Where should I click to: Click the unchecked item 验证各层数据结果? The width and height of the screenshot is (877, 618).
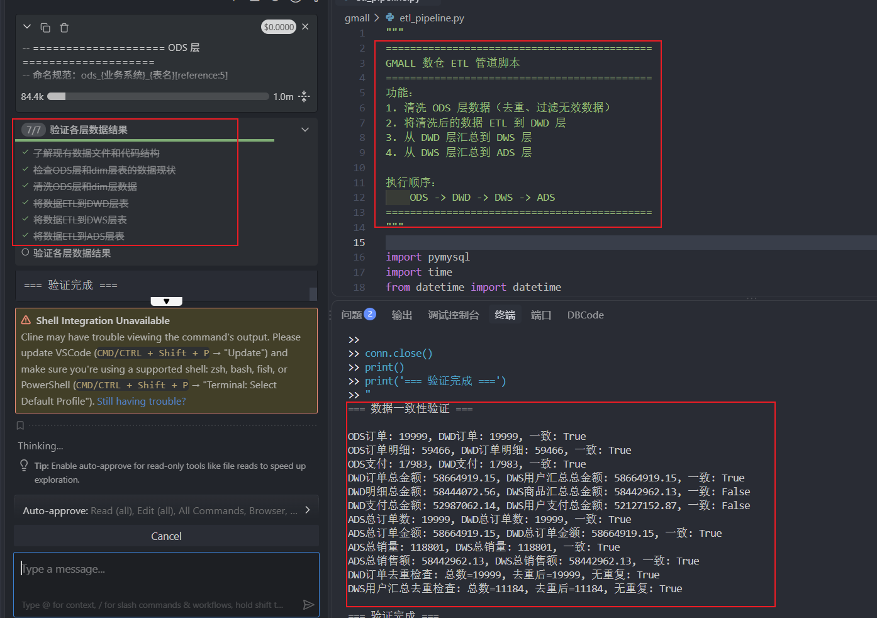[72, 253]
